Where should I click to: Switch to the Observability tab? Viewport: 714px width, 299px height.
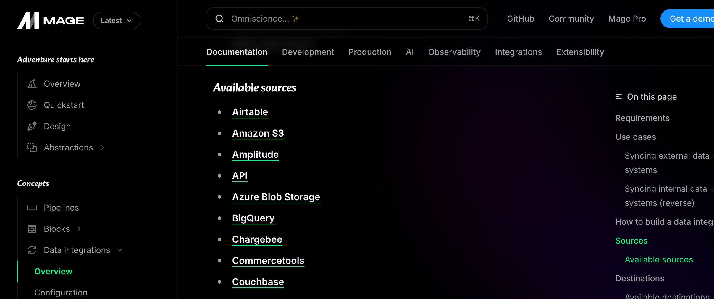click(454, 52)
